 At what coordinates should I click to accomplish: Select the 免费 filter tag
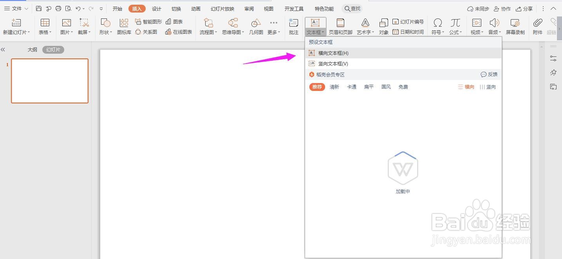(x=403, y=87)
